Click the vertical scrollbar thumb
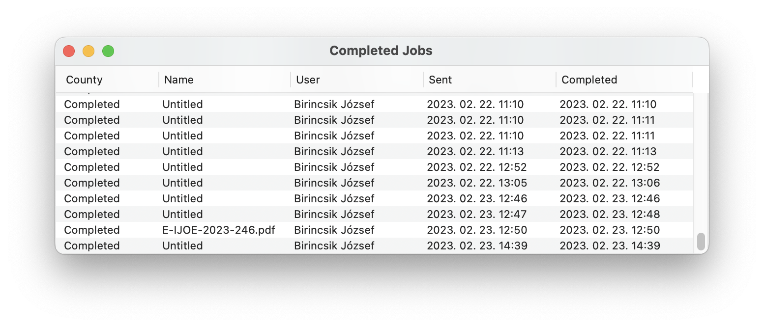This screenshot has height=327, width=764. [701, 241]
